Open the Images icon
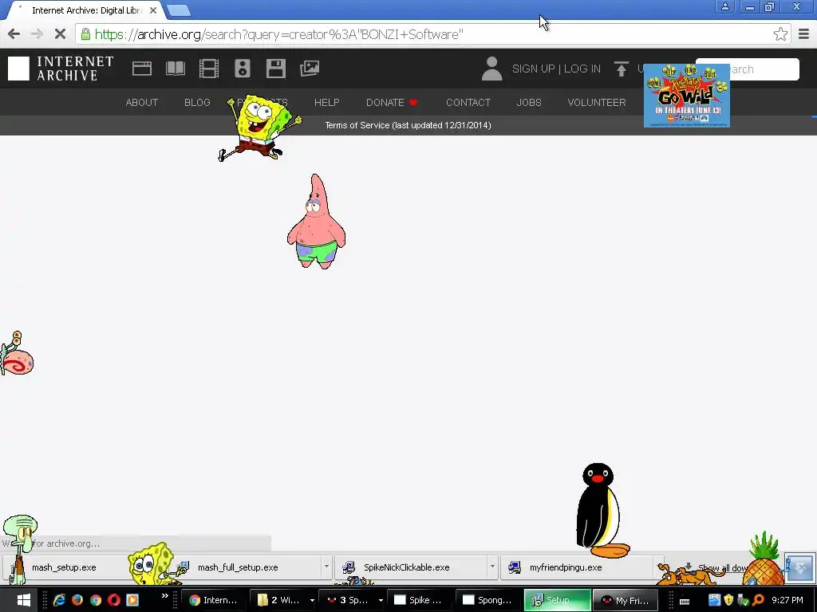This screenshot has height=612, width=817. point(310,69)
